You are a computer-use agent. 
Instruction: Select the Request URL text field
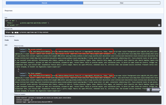tap(83, 32)
